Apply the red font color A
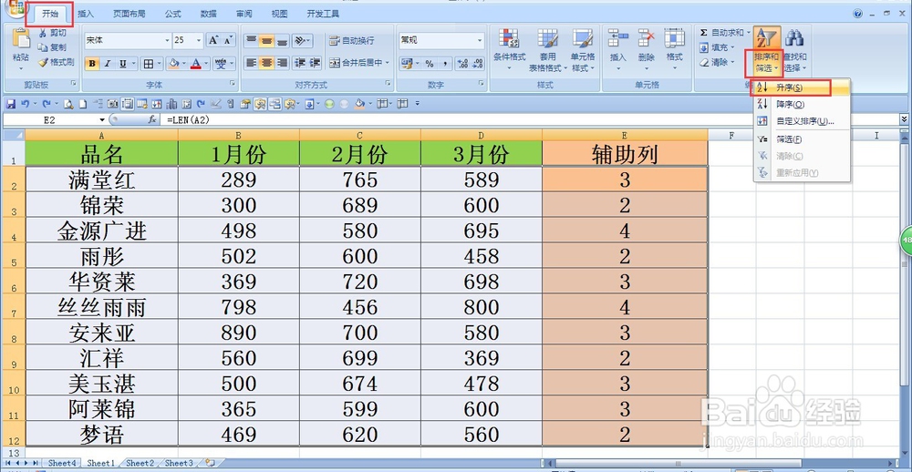The height and width of the screenshot is (472, 912). tap(196, 64)
